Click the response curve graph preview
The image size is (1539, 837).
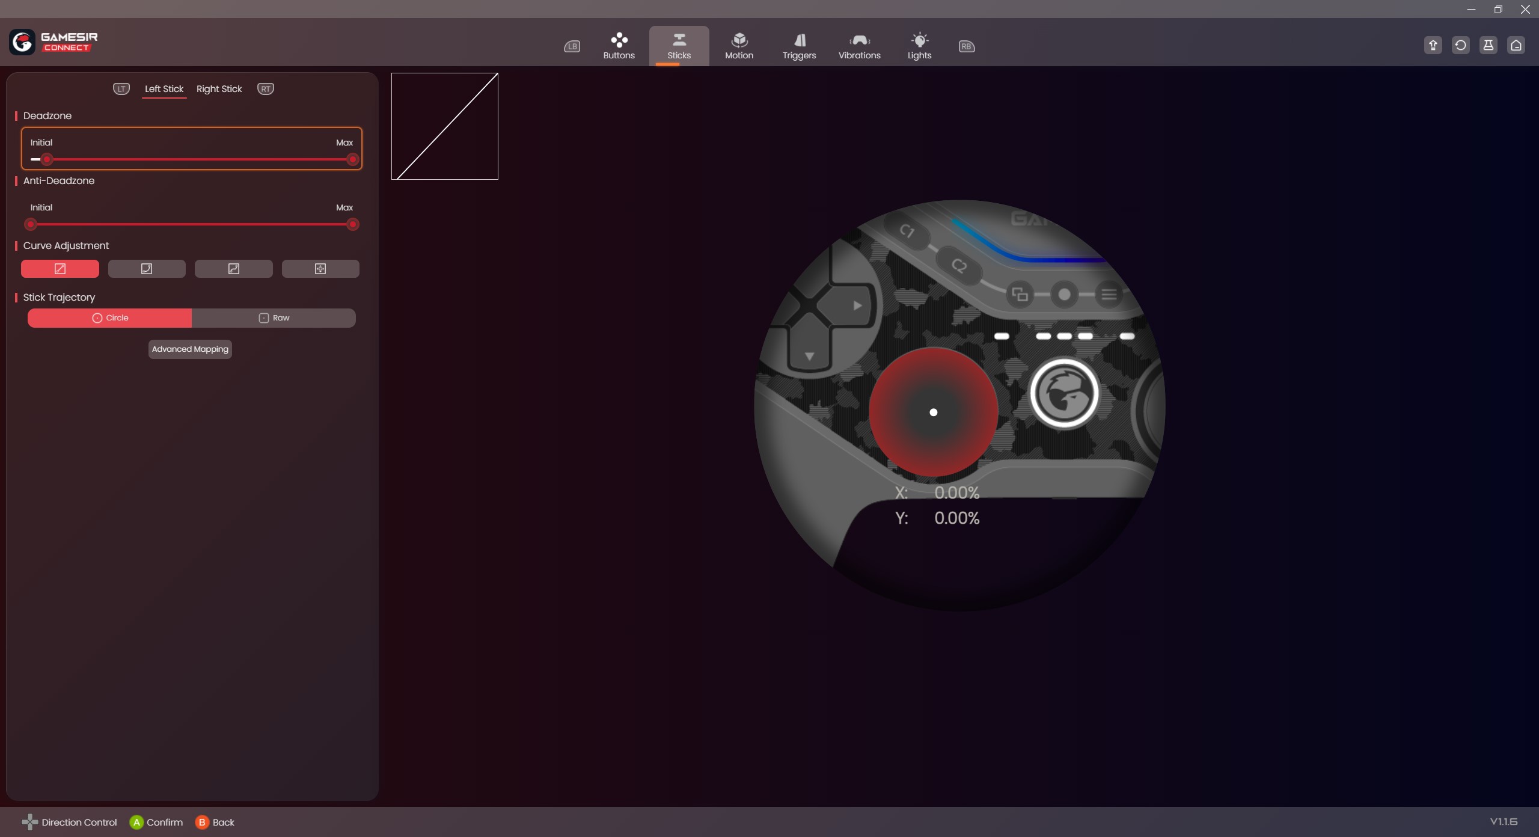[x=445, y=126]
